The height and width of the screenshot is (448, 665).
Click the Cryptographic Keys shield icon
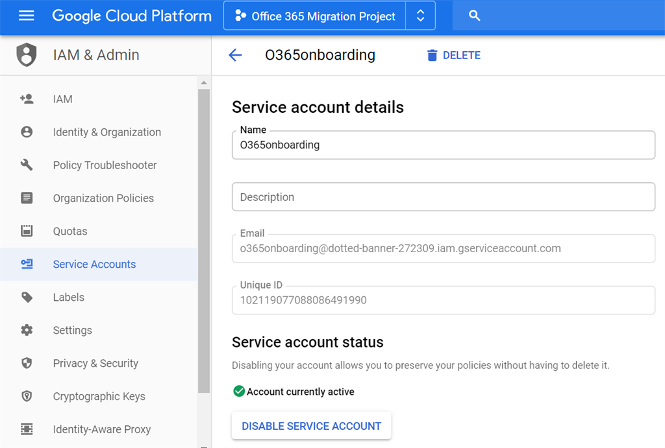coord(27,396)
